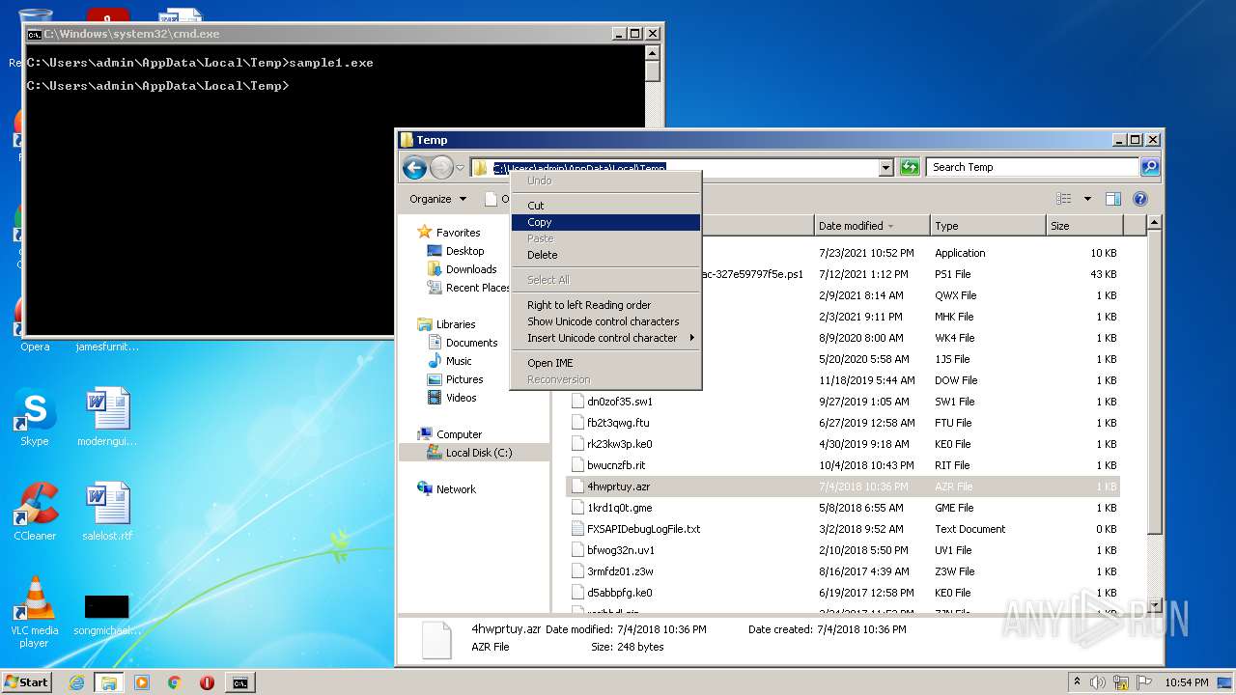The image size is (1236, 695).
Task: Click the Search Temp magnifier icon
Action: point(1149,167)
